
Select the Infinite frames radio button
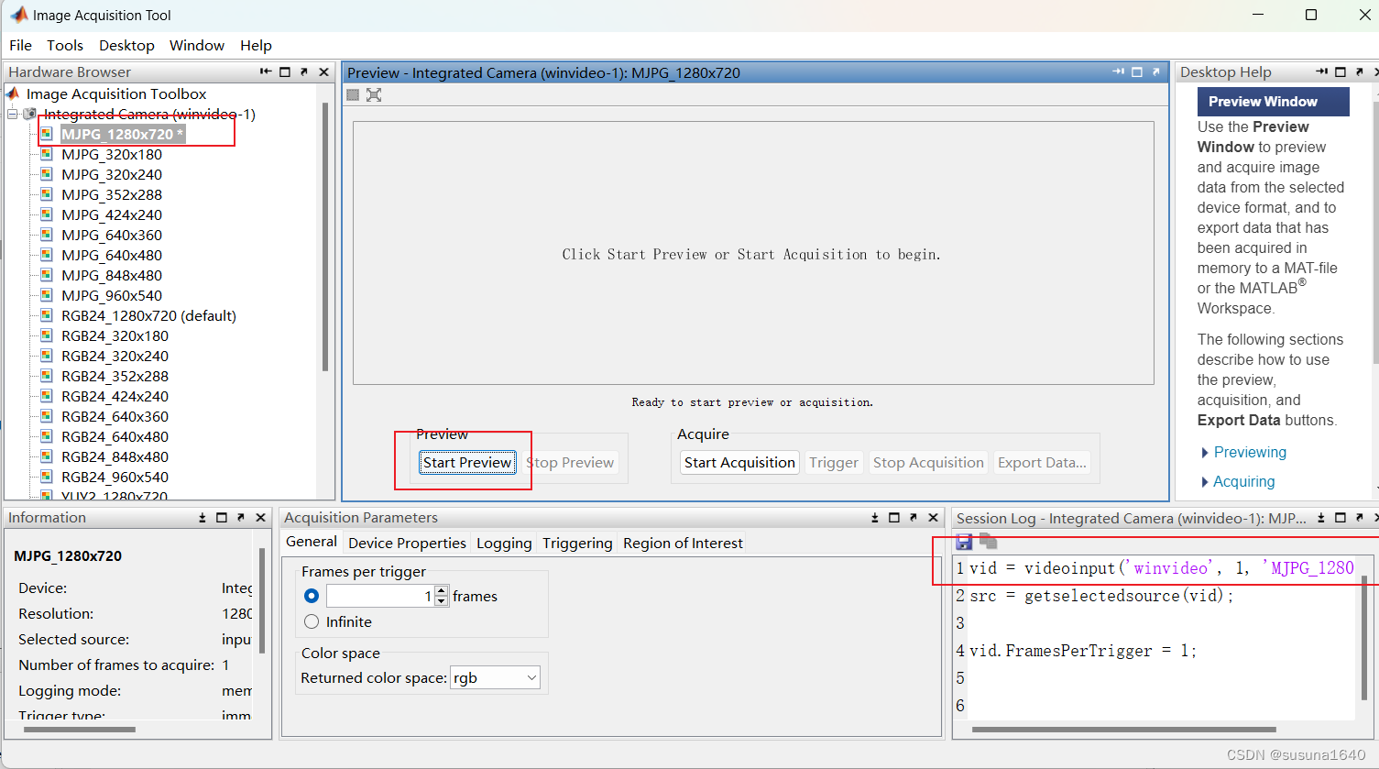coord(312,621)
